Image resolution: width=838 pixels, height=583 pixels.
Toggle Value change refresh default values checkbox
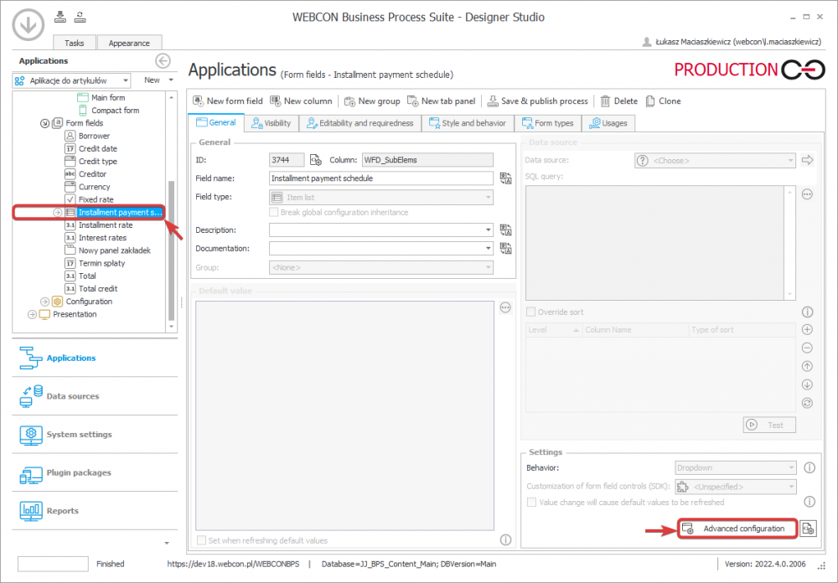pos(531,503)
